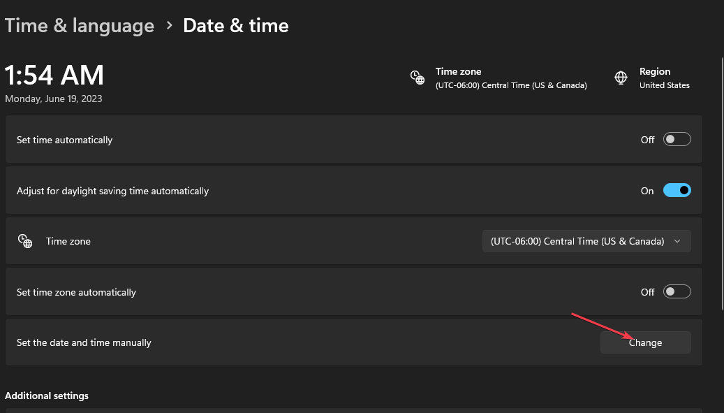Click the Additional settings heading
The image size is (724, 413).
(x=47, y=396)
